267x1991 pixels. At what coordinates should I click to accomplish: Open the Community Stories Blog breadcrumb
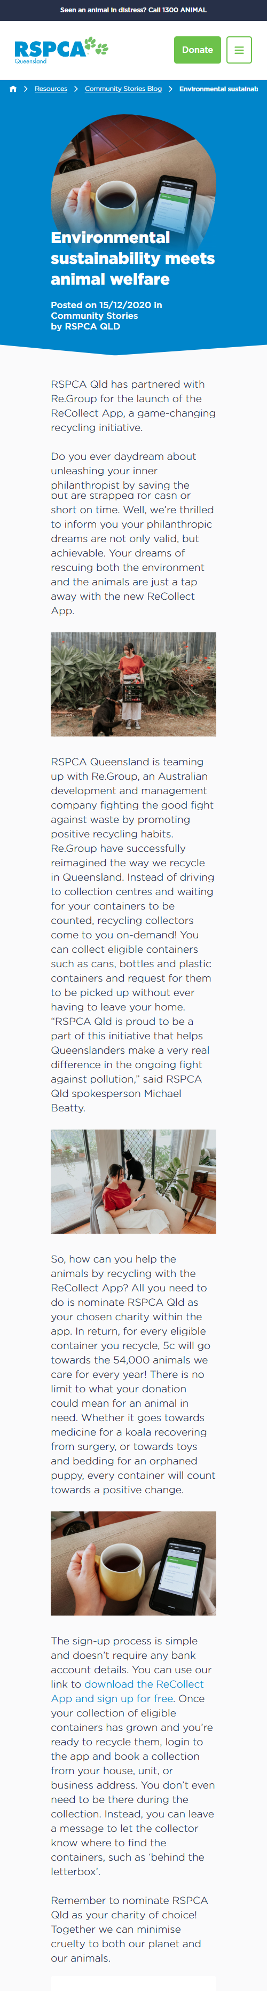pyautogui.click(x=123, y=89)
